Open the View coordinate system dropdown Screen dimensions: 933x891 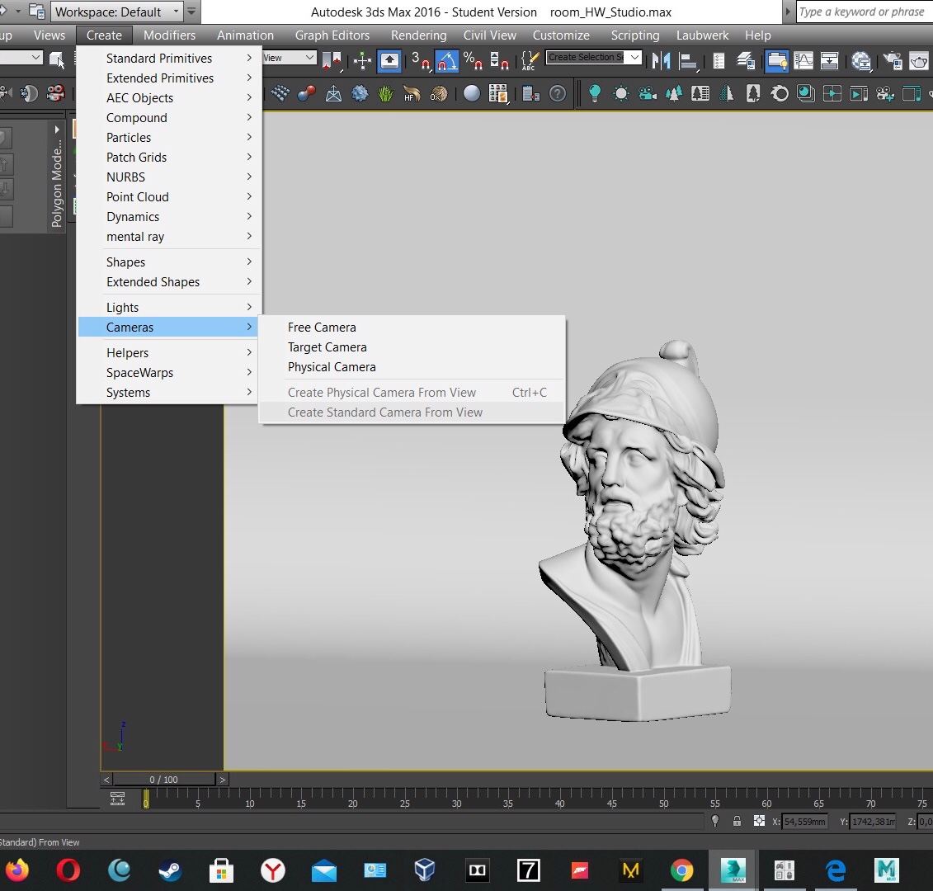290,58
